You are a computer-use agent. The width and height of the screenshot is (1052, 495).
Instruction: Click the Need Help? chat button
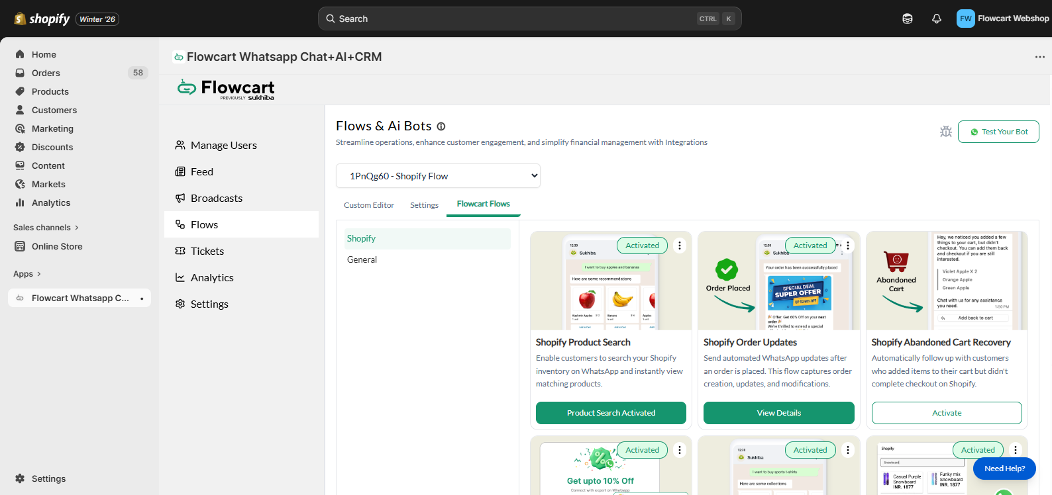(x=1004, y=469)
